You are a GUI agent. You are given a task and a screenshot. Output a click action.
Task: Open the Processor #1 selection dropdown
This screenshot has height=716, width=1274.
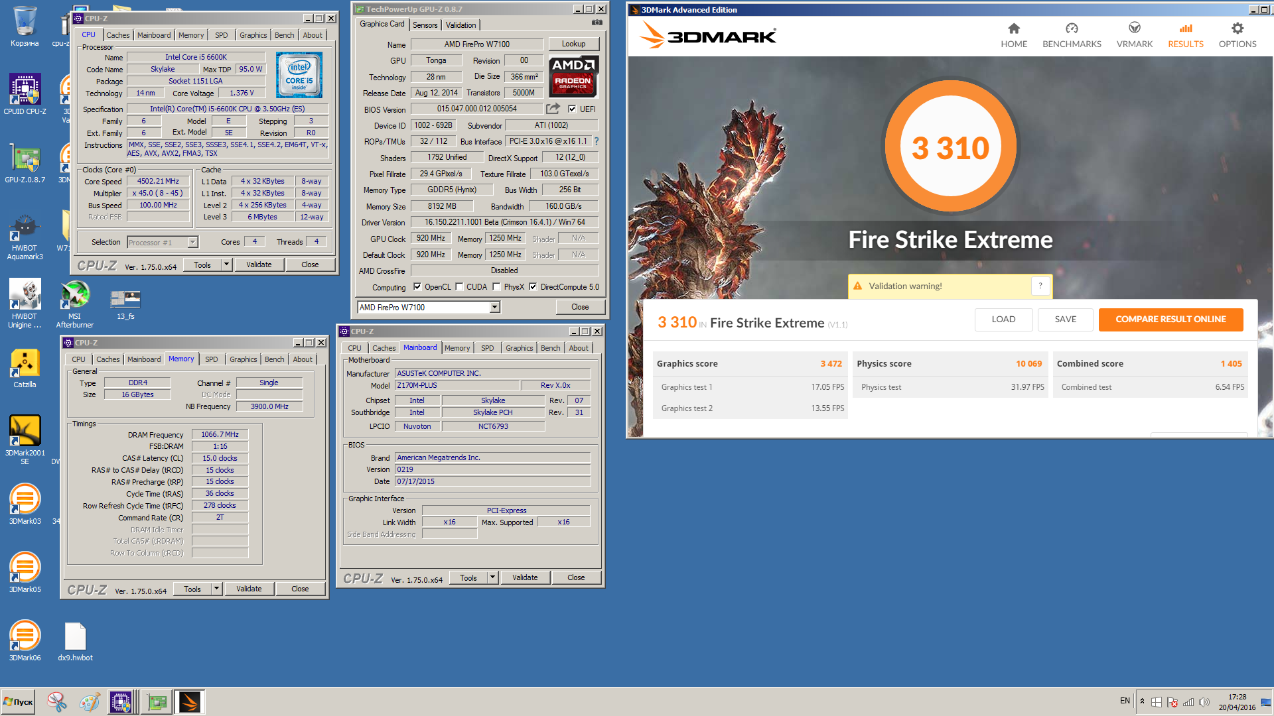point(192,242)
